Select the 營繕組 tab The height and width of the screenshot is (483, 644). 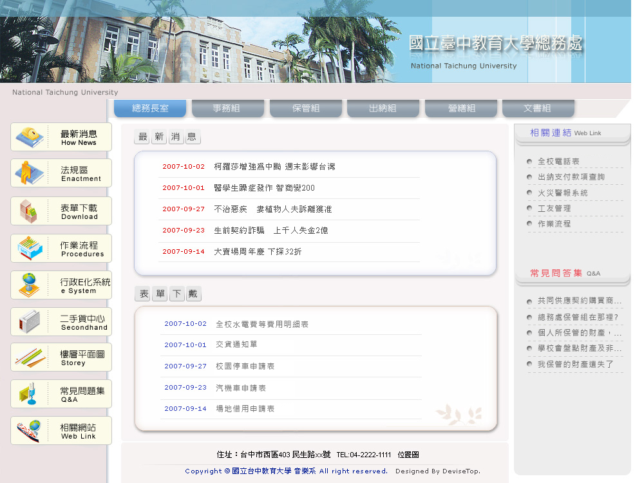pos(461,108)
